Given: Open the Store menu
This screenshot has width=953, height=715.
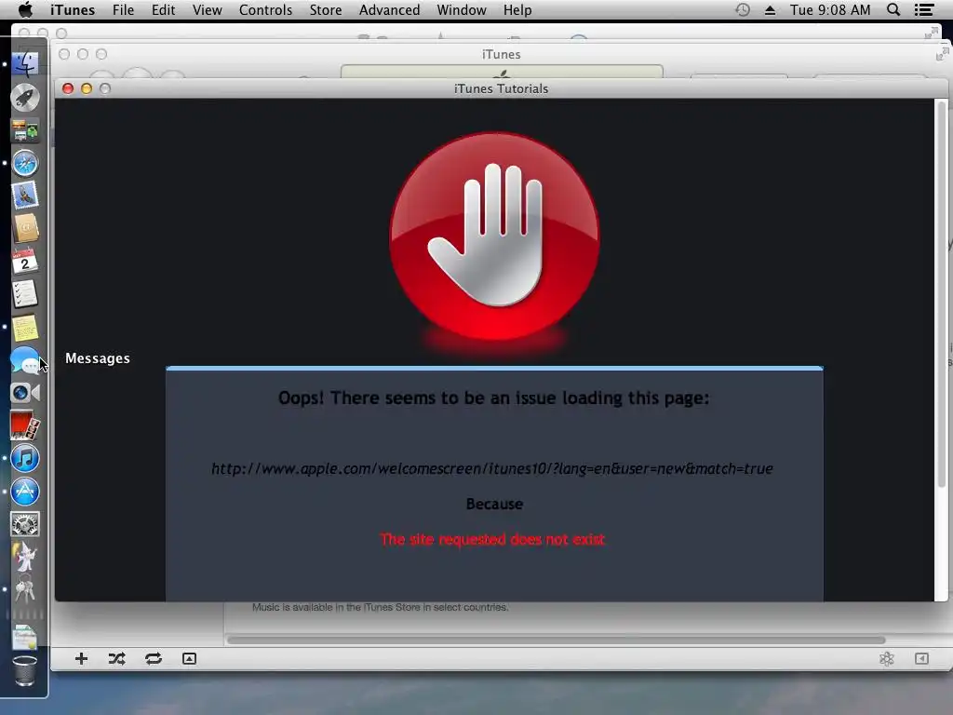Looking at the screenshot, I should click(326, 10).
